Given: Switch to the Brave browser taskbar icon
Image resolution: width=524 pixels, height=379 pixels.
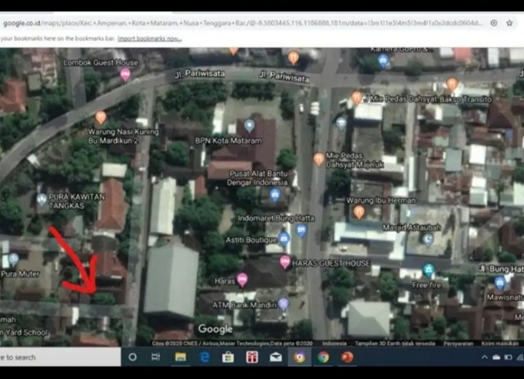Looking at the screenshot, I should 299,357.
